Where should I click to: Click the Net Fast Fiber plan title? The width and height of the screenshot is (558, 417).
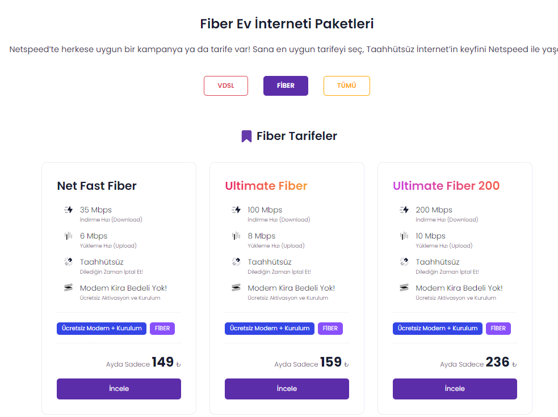click(97, 186)
